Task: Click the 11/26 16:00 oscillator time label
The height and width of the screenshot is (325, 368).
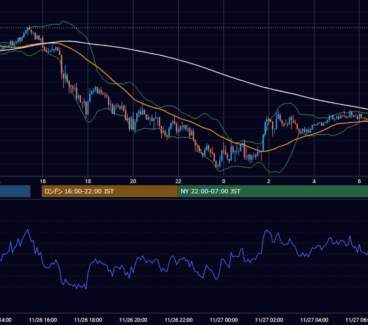Action: pos(43,320)
